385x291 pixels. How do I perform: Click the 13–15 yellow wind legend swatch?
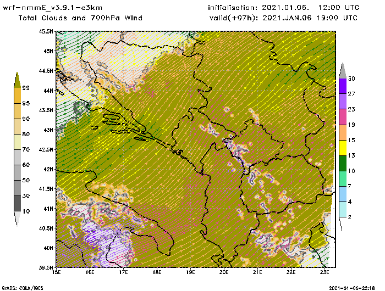tap(343, 148)
